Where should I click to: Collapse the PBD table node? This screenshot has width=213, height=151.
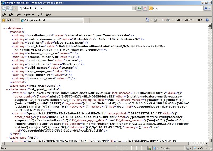coord(7,137)
